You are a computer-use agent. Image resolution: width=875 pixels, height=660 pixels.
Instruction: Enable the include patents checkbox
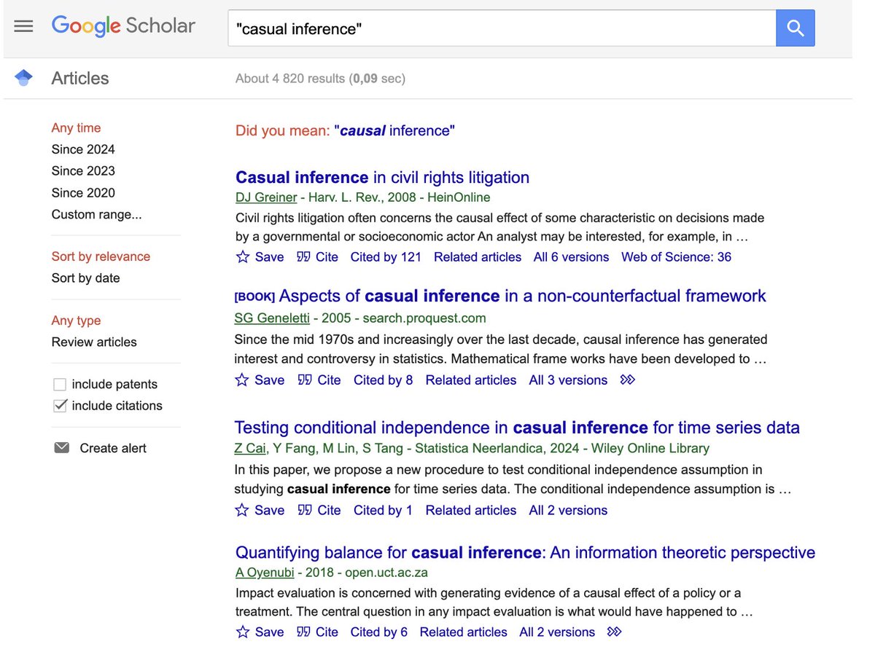coord(60,385)
